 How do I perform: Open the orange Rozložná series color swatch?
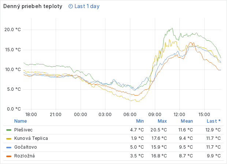point(9,156)
